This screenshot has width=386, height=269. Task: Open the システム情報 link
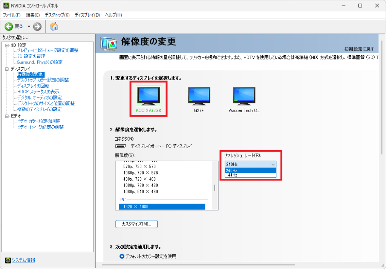click(23, 260)
